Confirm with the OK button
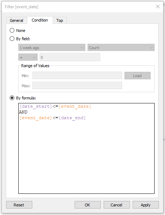This screenshot has height=215, width=165. pyautogui.click(x=88, y=205)
